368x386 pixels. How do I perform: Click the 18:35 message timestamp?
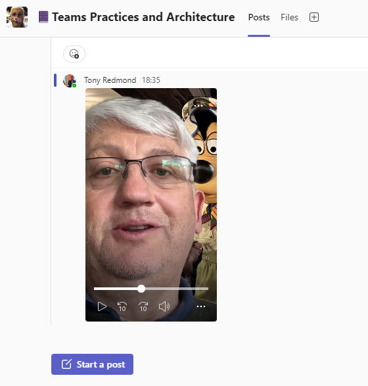point(151,80)
